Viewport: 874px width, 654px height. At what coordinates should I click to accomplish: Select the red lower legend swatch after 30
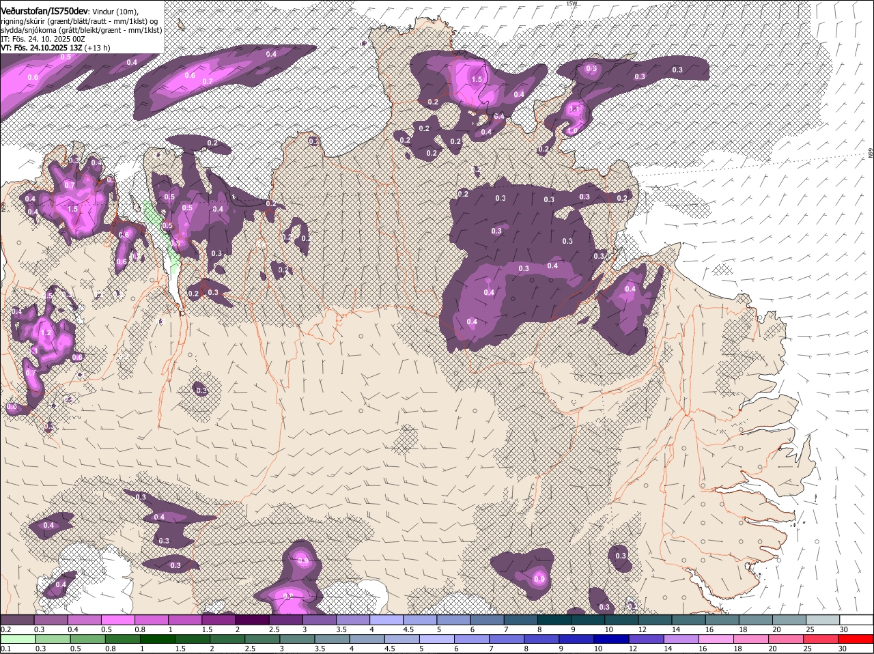[857, 639]
